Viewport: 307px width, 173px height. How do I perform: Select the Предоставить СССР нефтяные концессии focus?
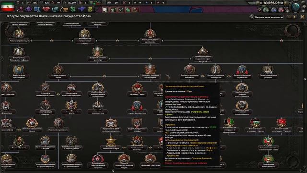(x=111, y=125)
